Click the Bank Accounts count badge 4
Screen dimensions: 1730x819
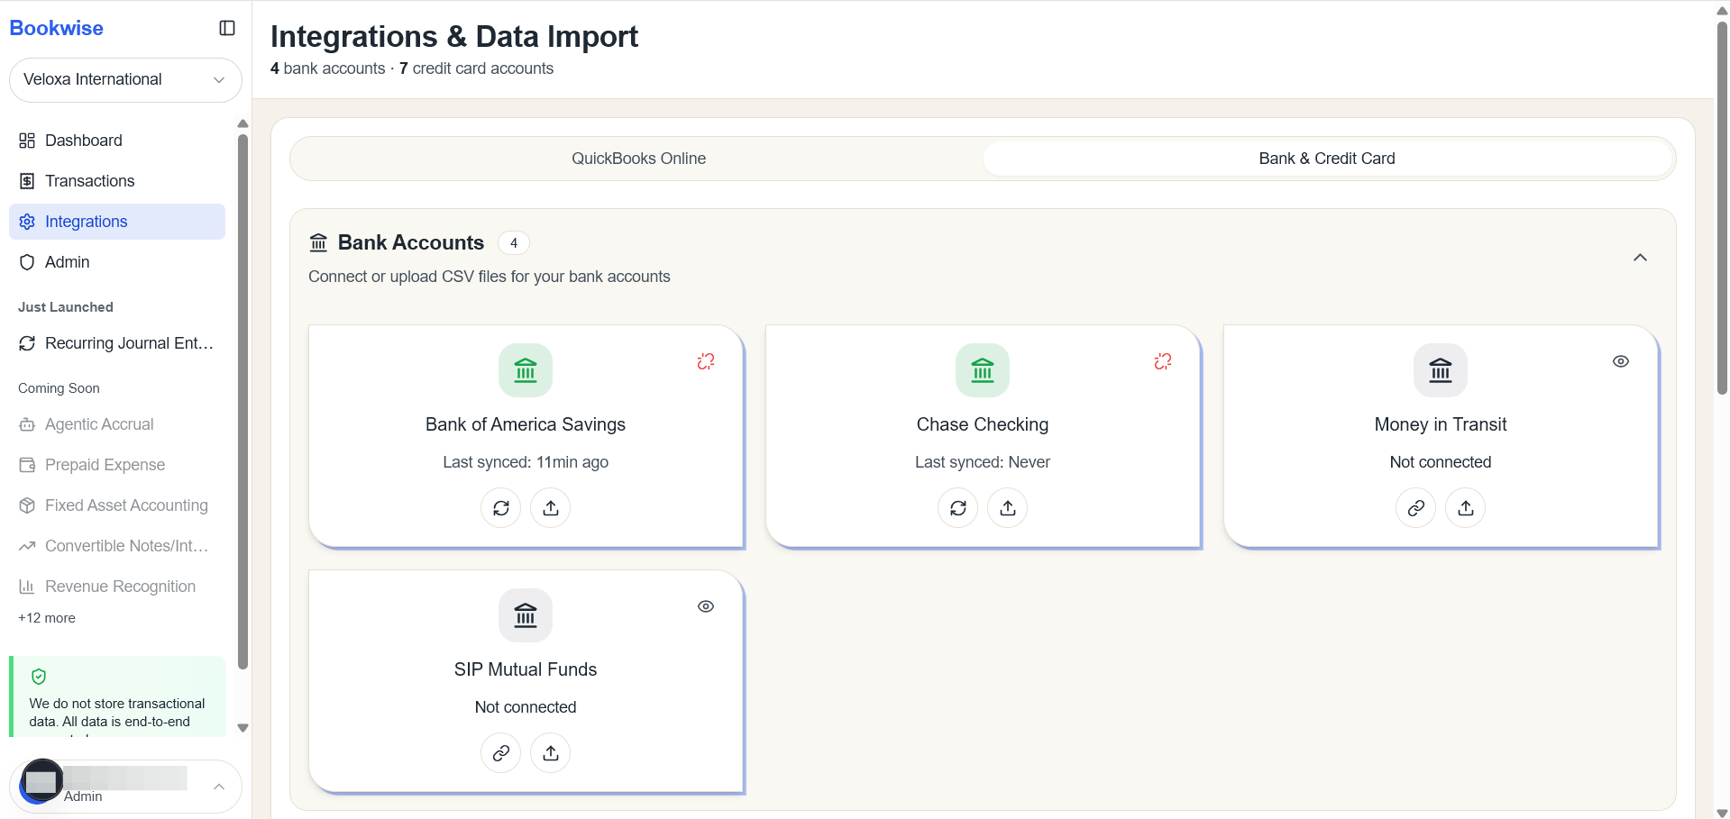pos(514,243)
